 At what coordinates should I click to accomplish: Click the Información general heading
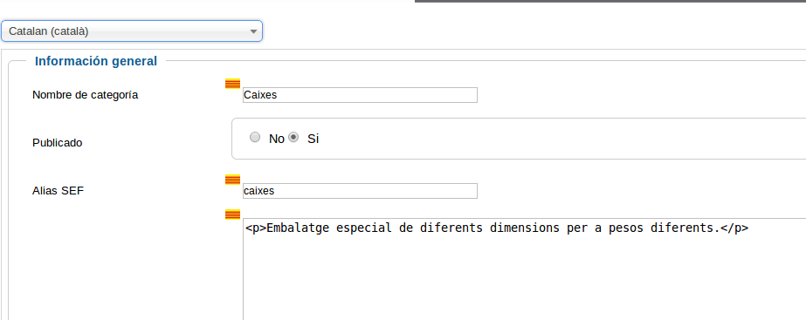tap(96, 61)
